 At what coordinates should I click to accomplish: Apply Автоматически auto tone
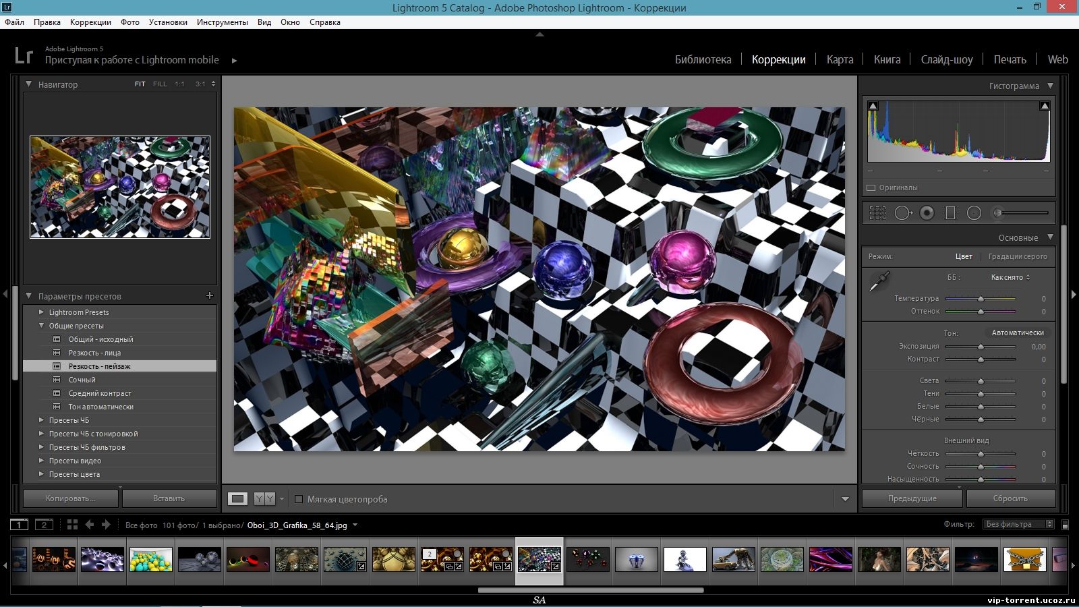pos(1018,333)
